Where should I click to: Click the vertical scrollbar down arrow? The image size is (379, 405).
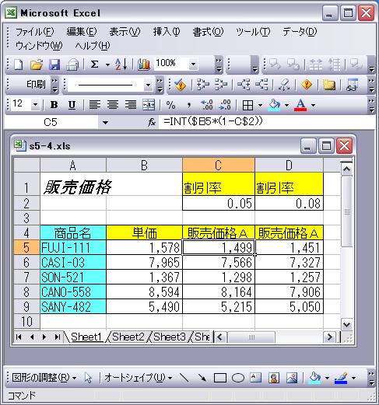(x=347, y=324)
